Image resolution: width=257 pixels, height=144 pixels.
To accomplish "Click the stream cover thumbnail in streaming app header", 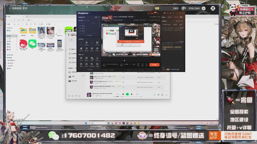I will click(107, 19).
